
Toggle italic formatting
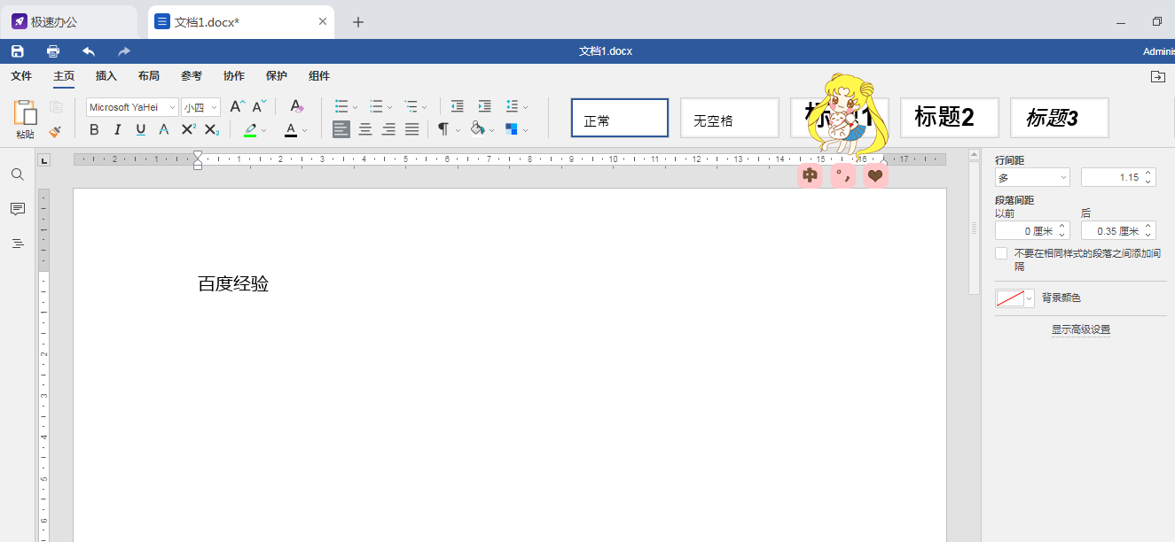point(117,130)
